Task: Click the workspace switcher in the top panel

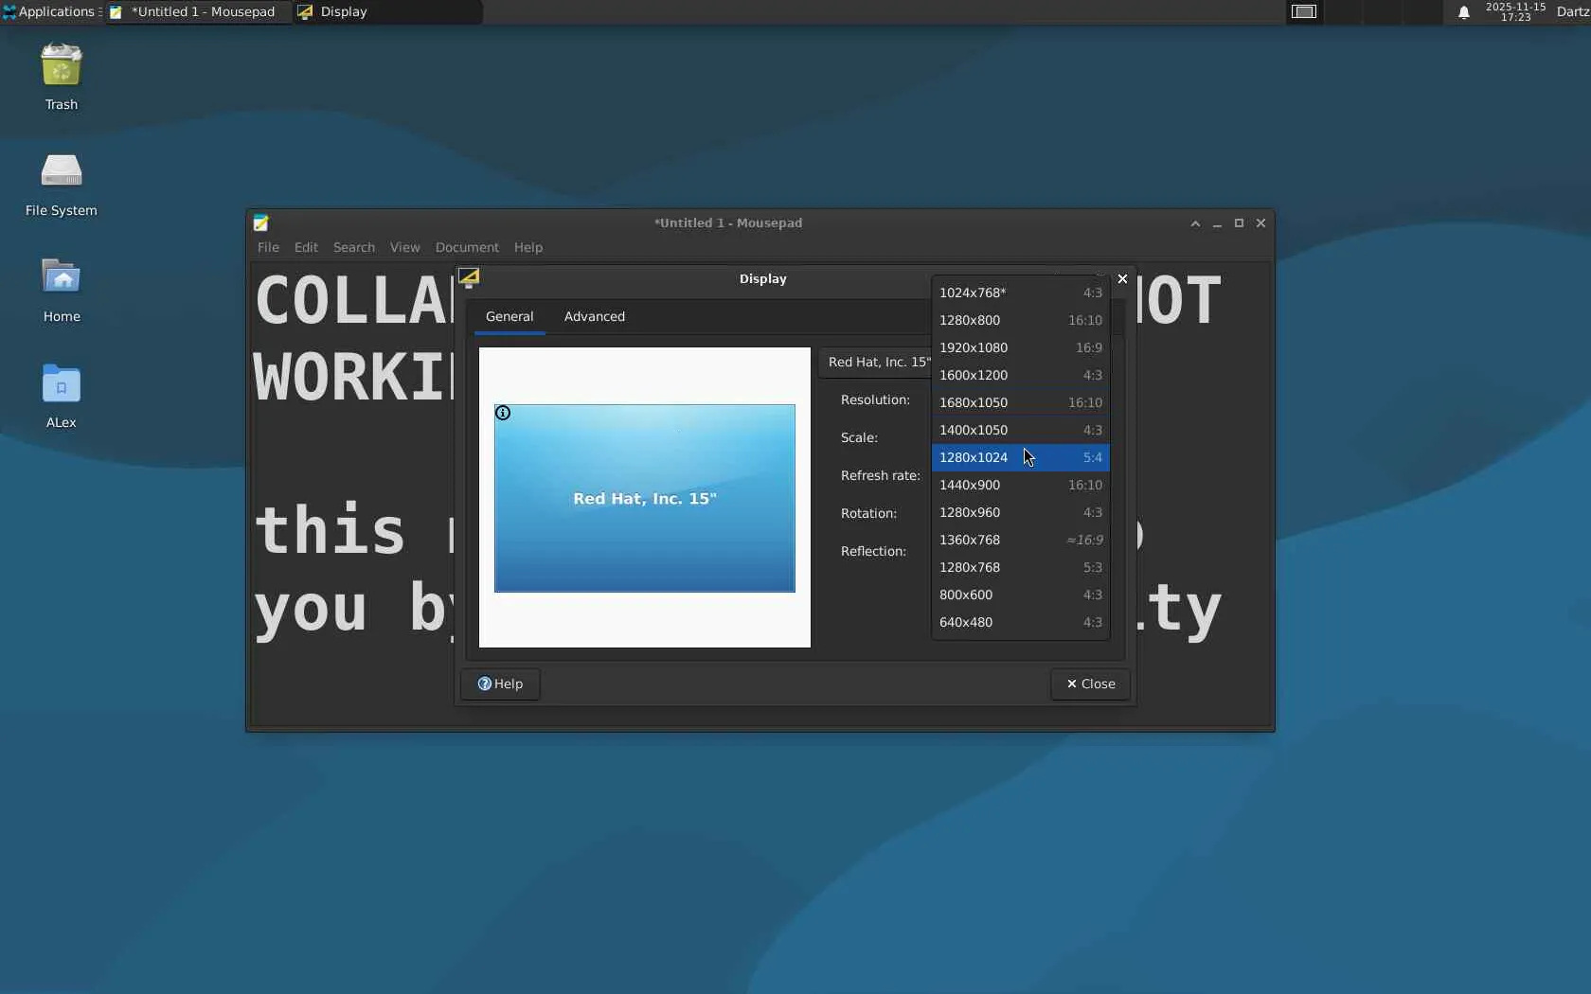Action: [1304, 11]
